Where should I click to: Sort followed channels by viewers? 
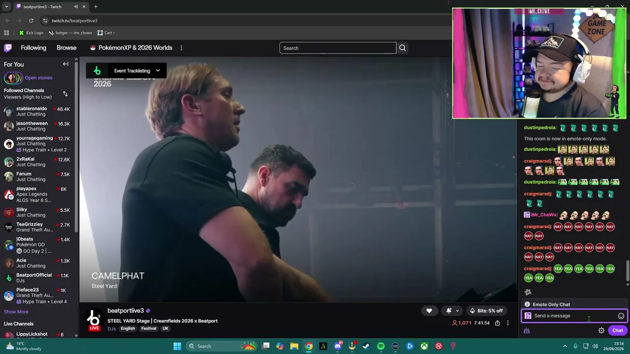pyautogui.click(x=65, y=94)
